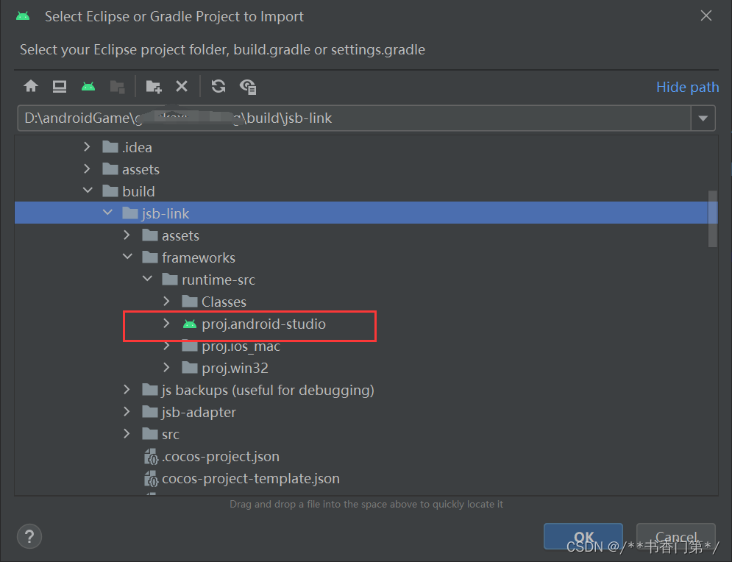
Task: Click the Cancel button
Action: 676,536
